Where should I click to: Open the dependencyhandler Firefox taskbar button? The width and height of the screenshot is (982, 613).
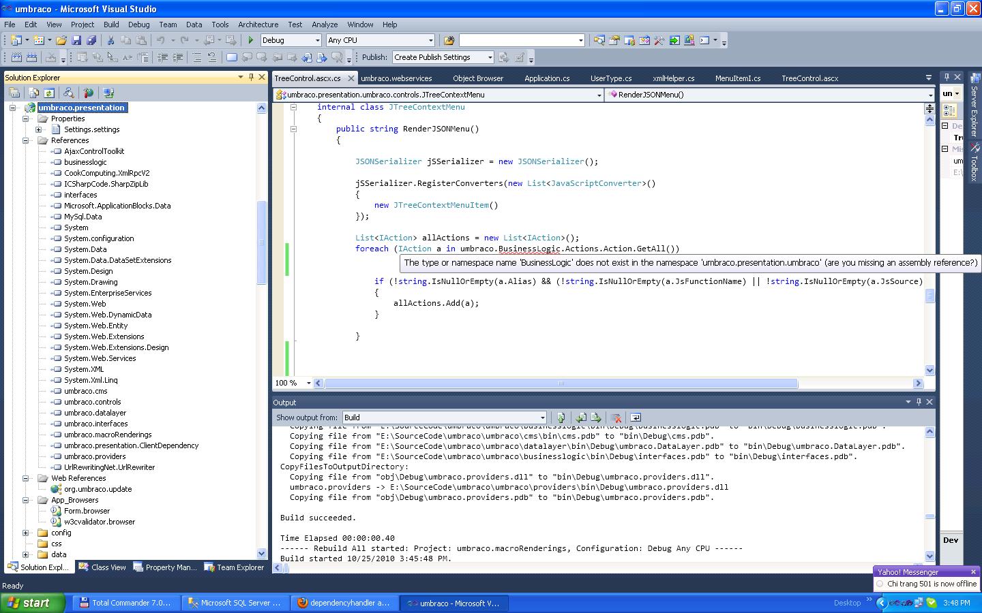[x=345, y=603]
